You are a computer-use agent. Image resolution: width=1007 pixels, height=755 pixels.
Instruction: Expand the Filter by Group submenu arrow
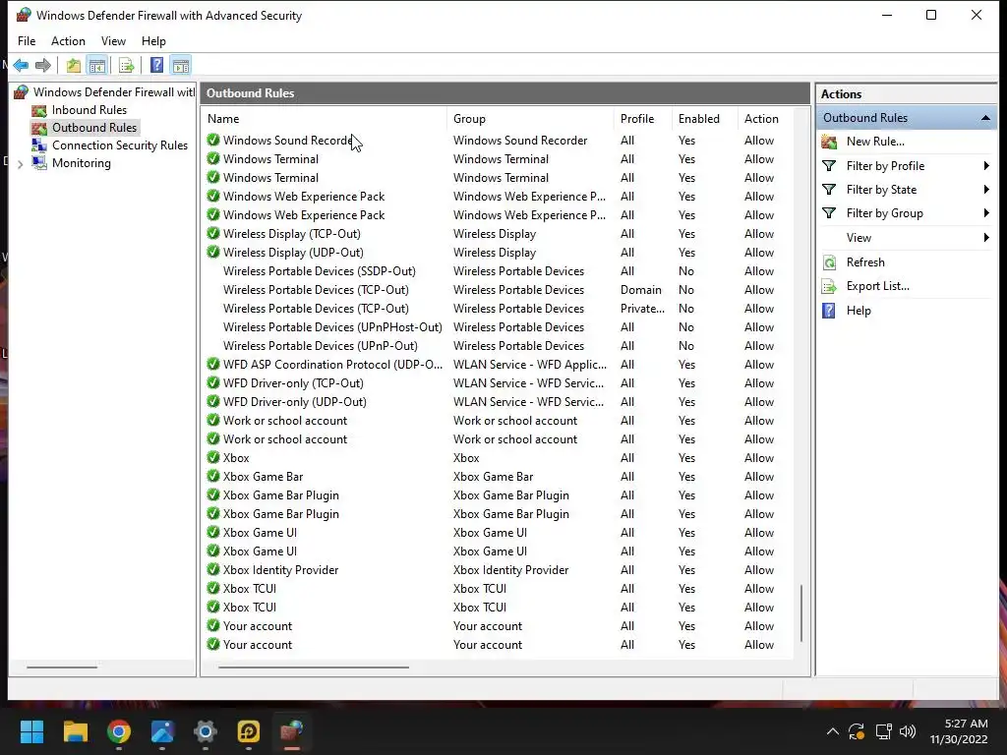point(985,213)
